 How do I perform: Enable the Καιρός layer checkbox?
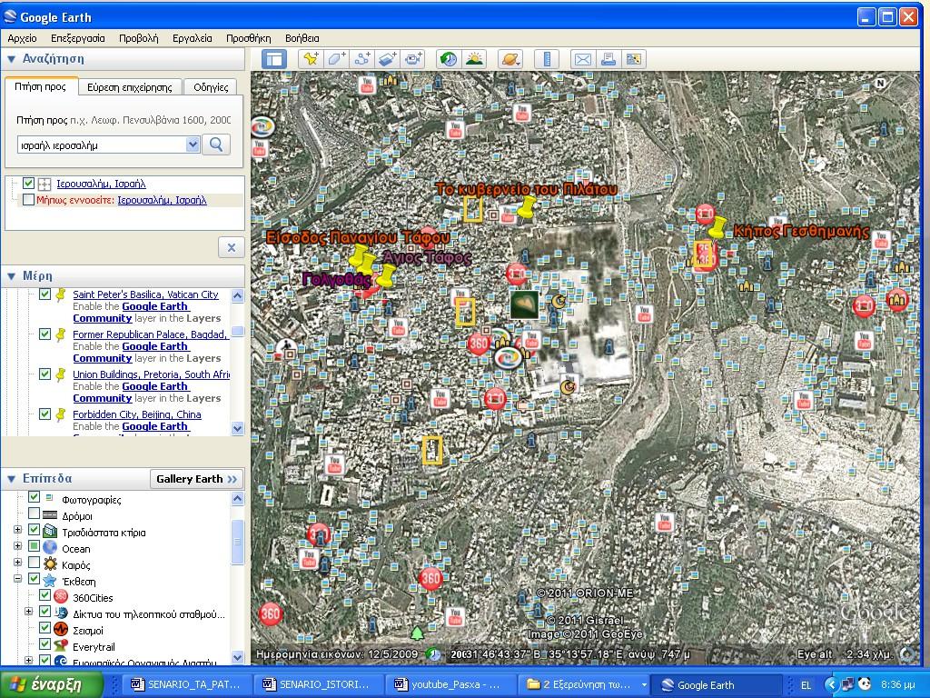(34, 562)
